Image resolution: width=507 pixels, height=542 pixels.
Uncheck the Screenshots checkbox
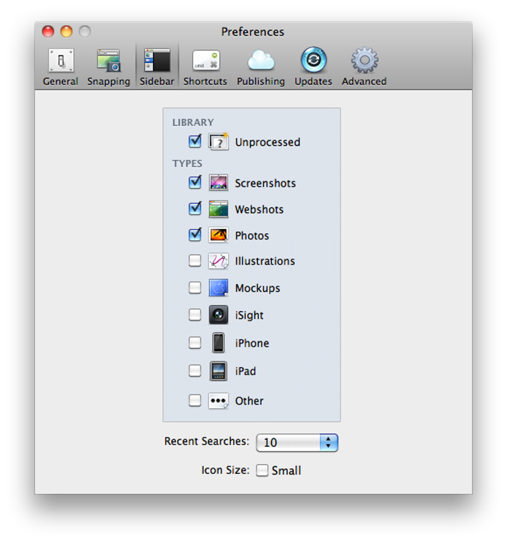pyautogui.click(x=194, y=182)
